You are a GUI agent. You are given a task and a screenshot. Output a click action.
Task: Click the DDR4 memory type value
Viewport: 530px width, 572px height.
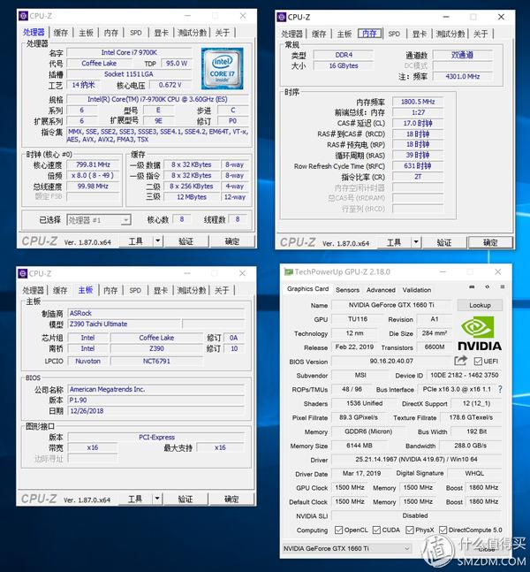[344, 55]
